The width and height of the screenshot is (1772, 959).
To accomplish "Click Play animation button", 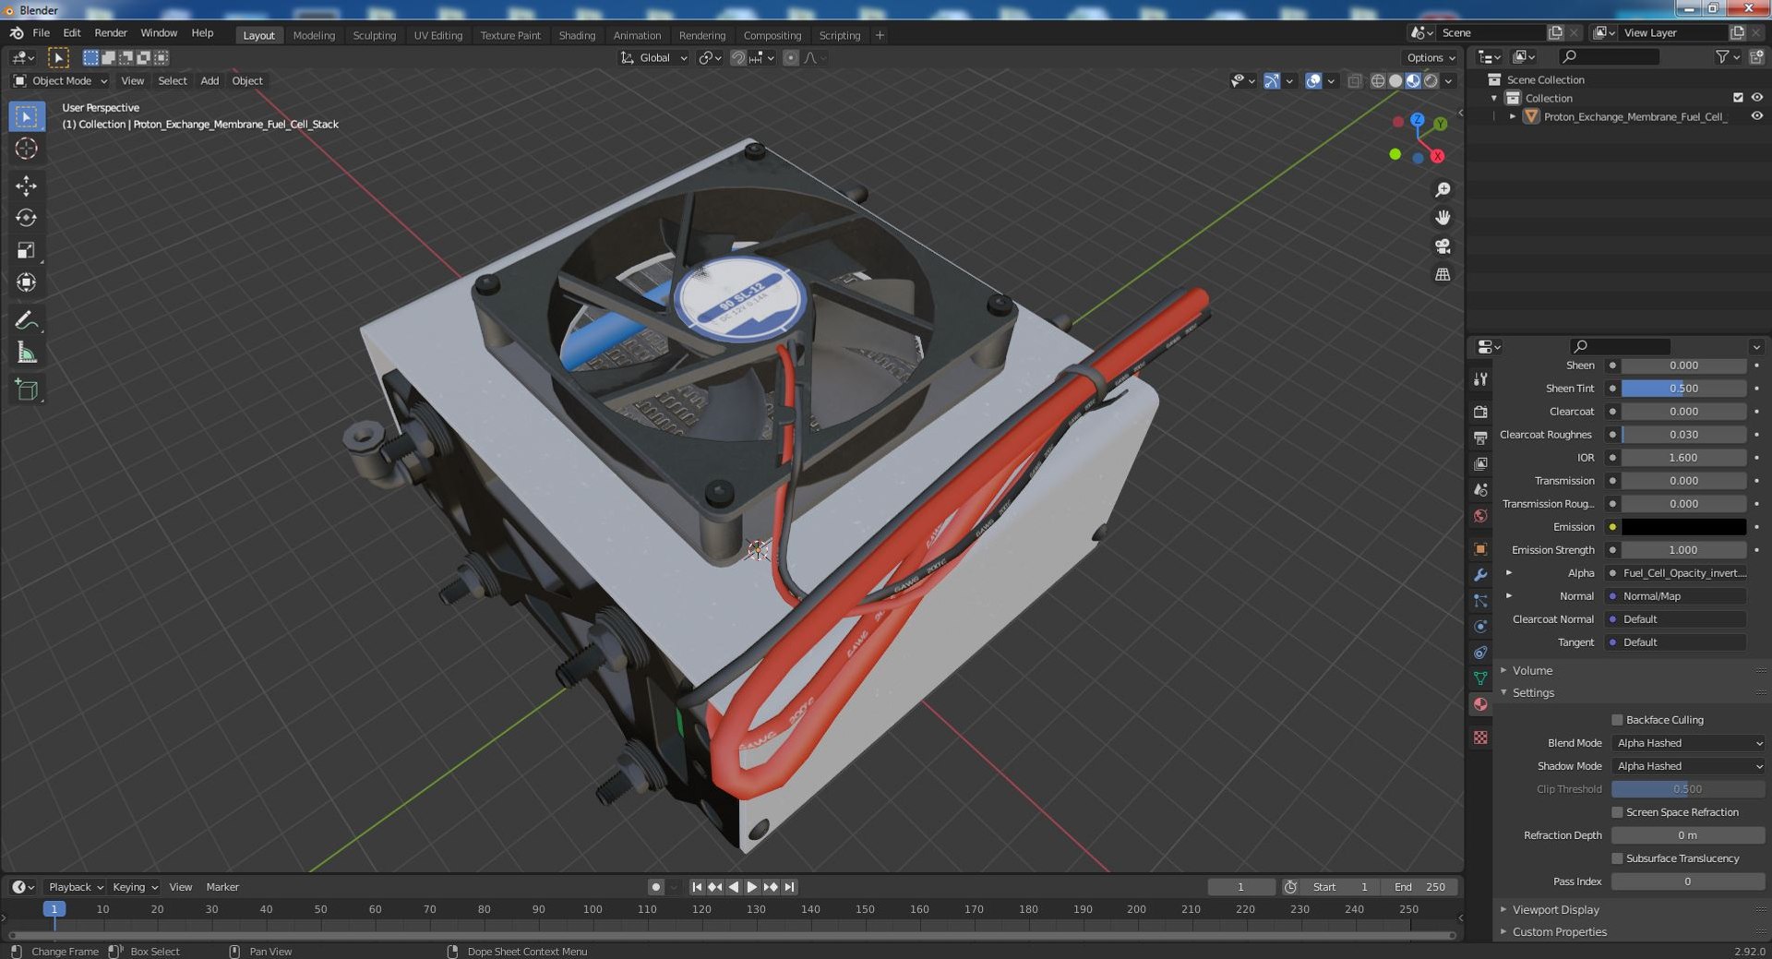I will tap(751, 887).
